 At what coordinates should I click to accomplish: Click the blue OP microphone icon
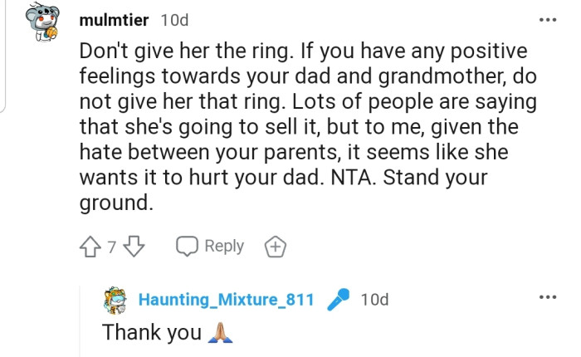(x=338, y=299)
